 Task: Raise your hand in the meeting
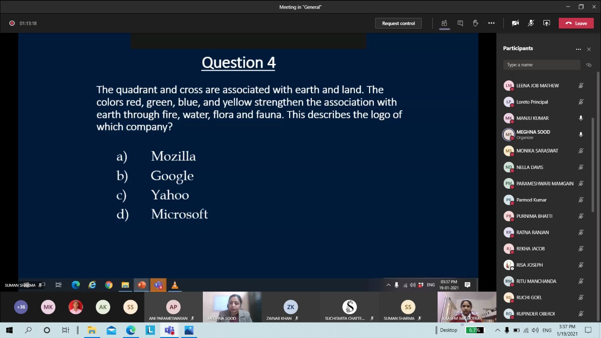(x=476, y=23)
